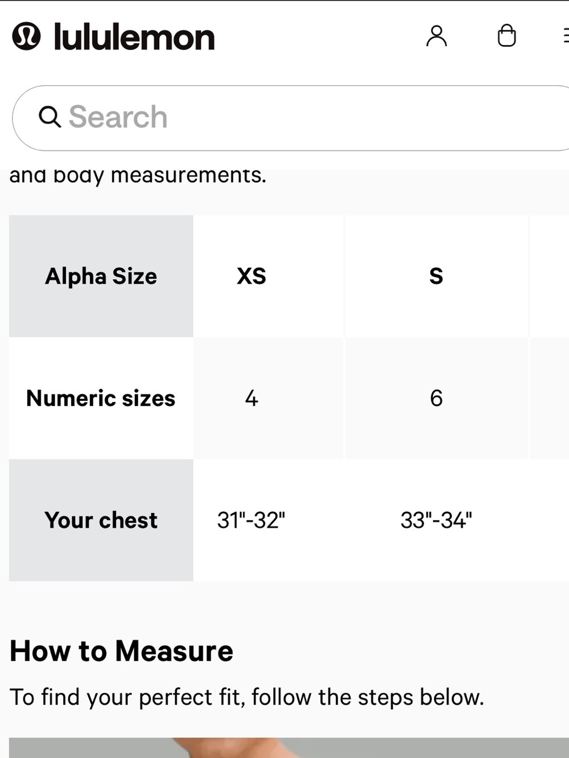569x758 pixels.
Task: Open the account profile icon
Action: click(436, 36)
